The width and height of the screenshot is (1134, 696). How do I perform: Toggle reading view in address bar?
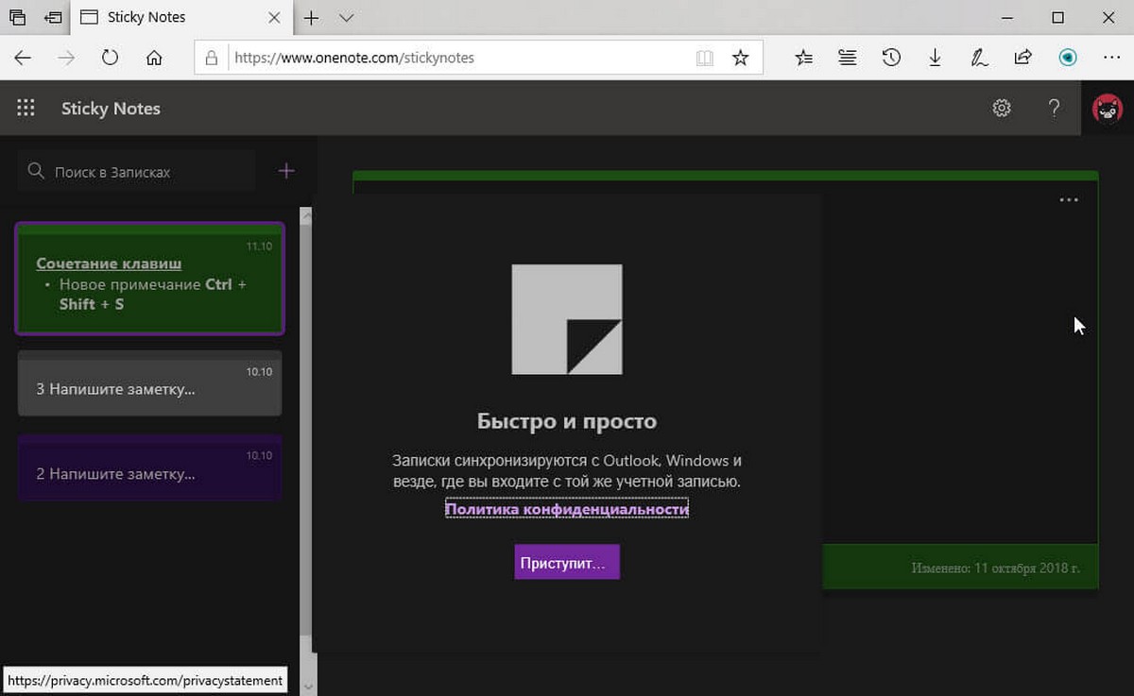(x=704, y=58)
